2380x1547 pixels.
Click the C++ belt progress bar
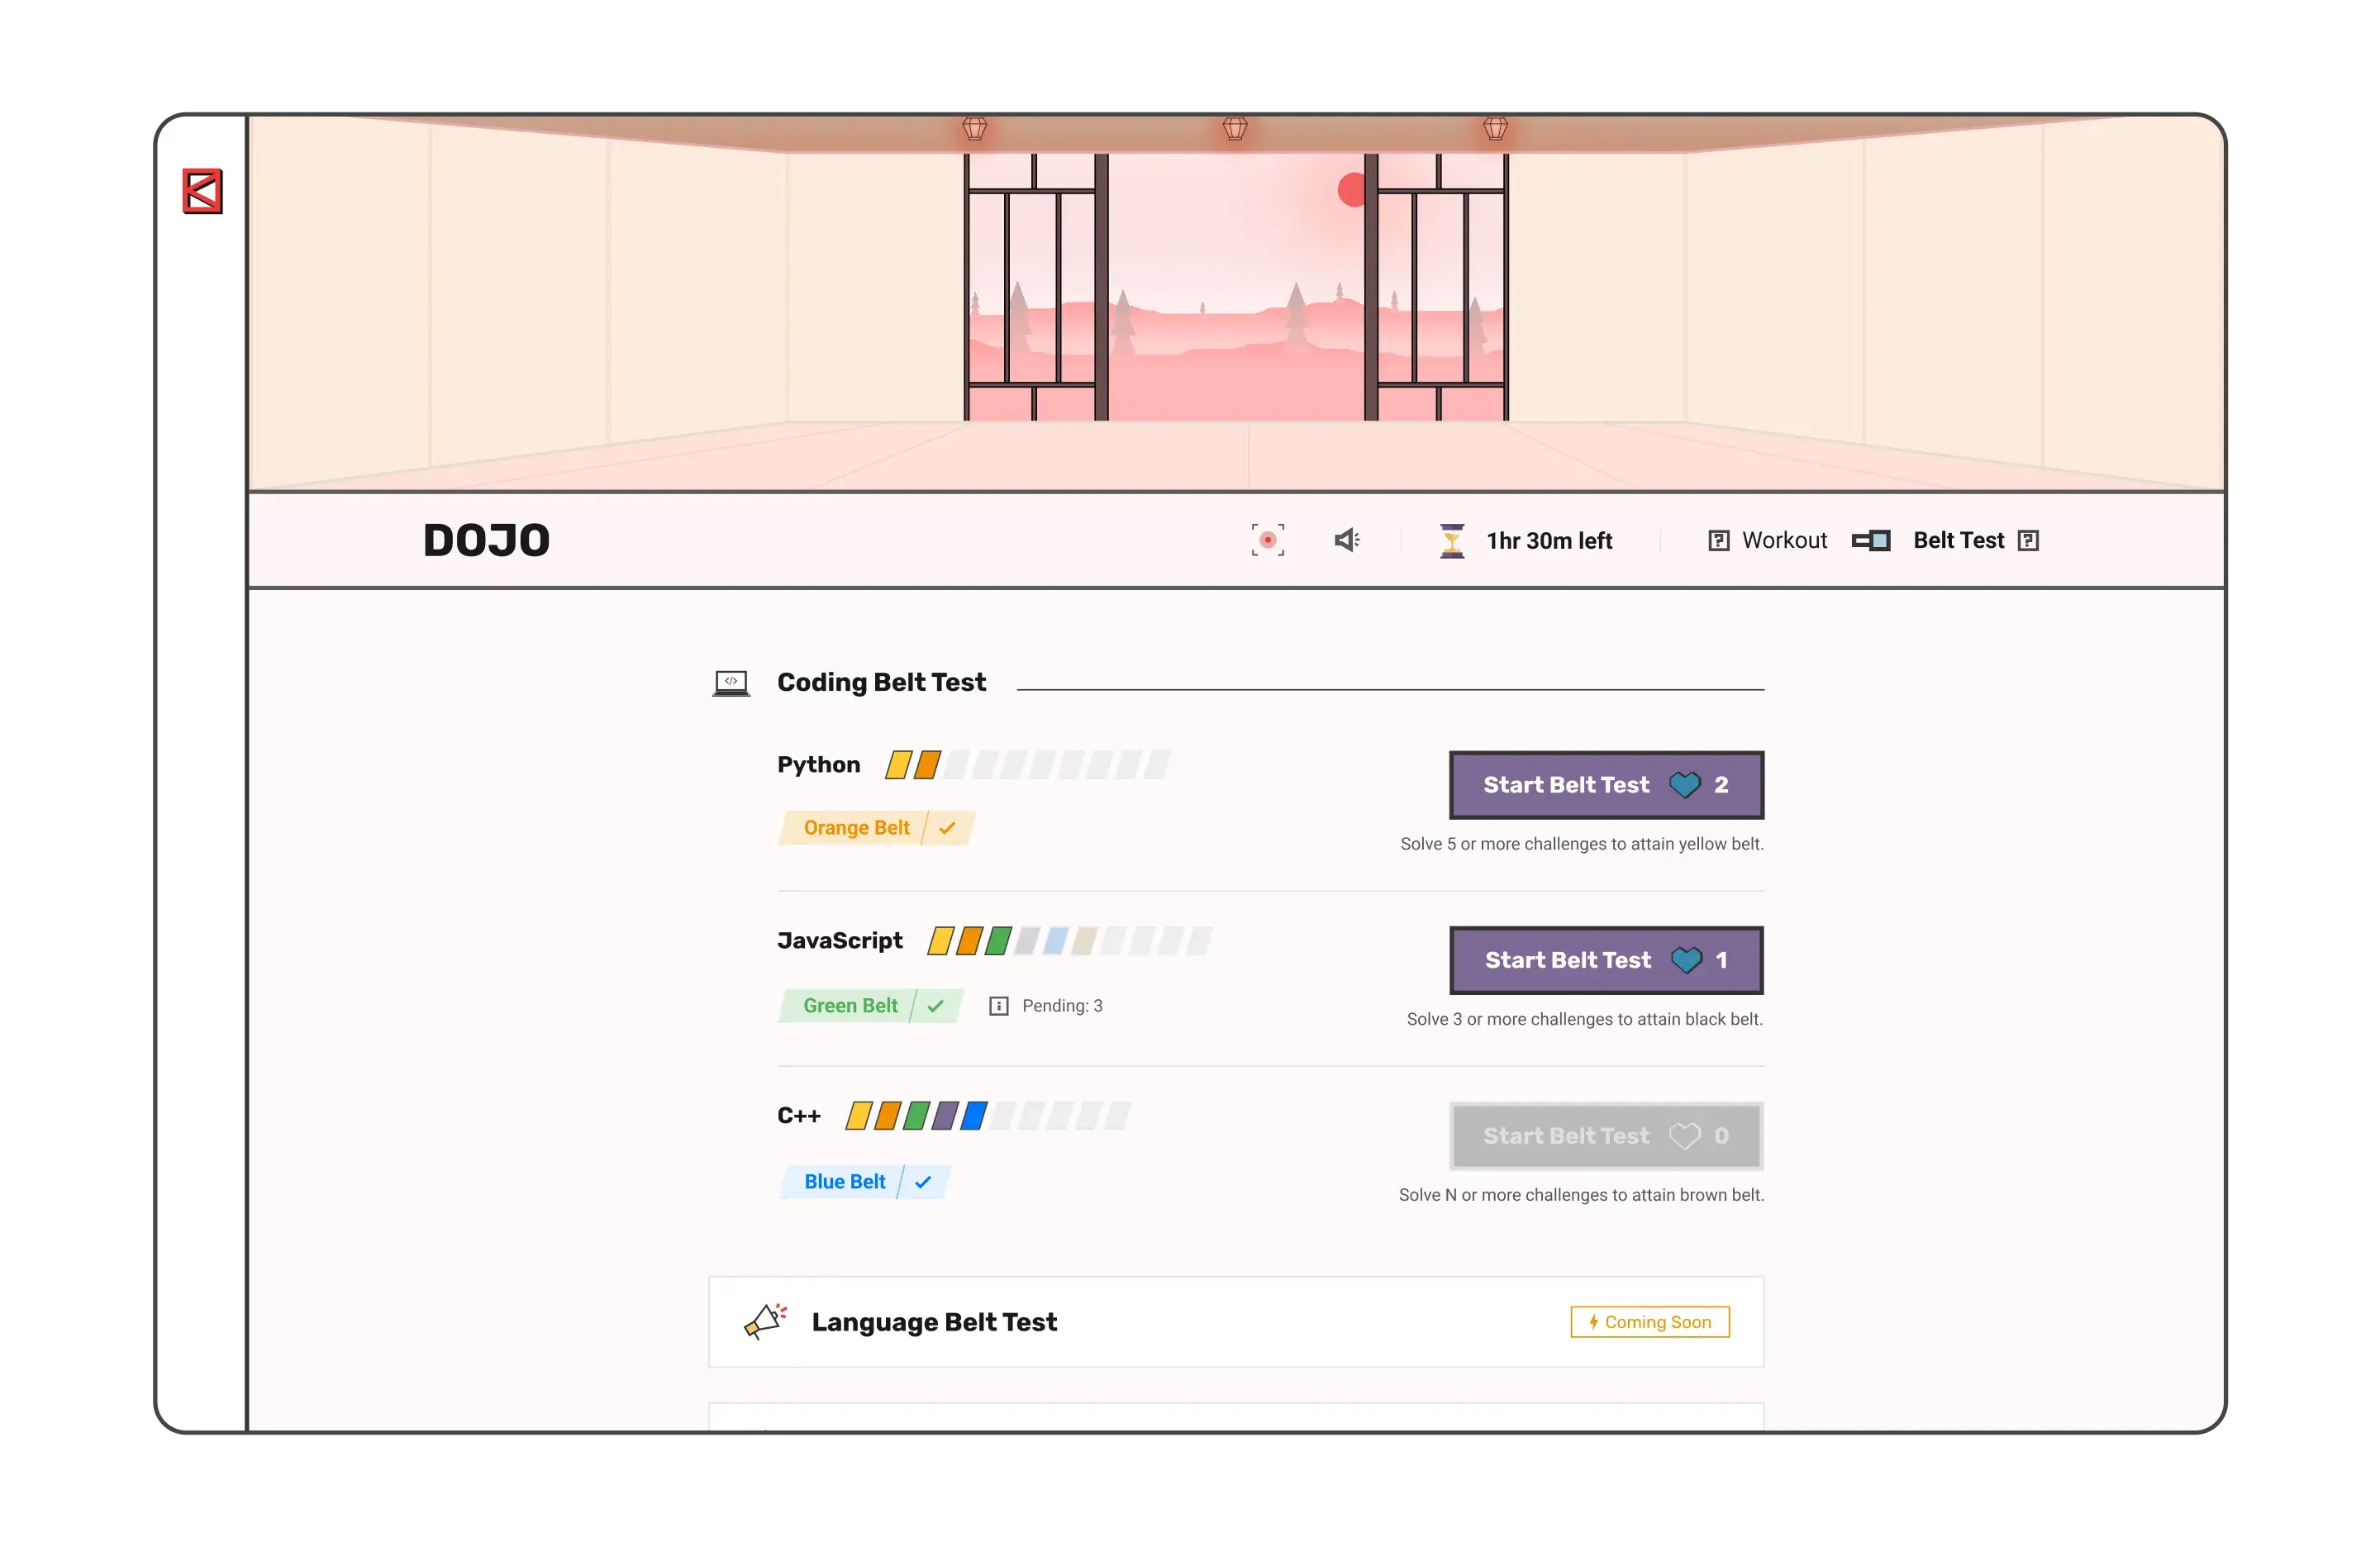(x=988, y=1116)
